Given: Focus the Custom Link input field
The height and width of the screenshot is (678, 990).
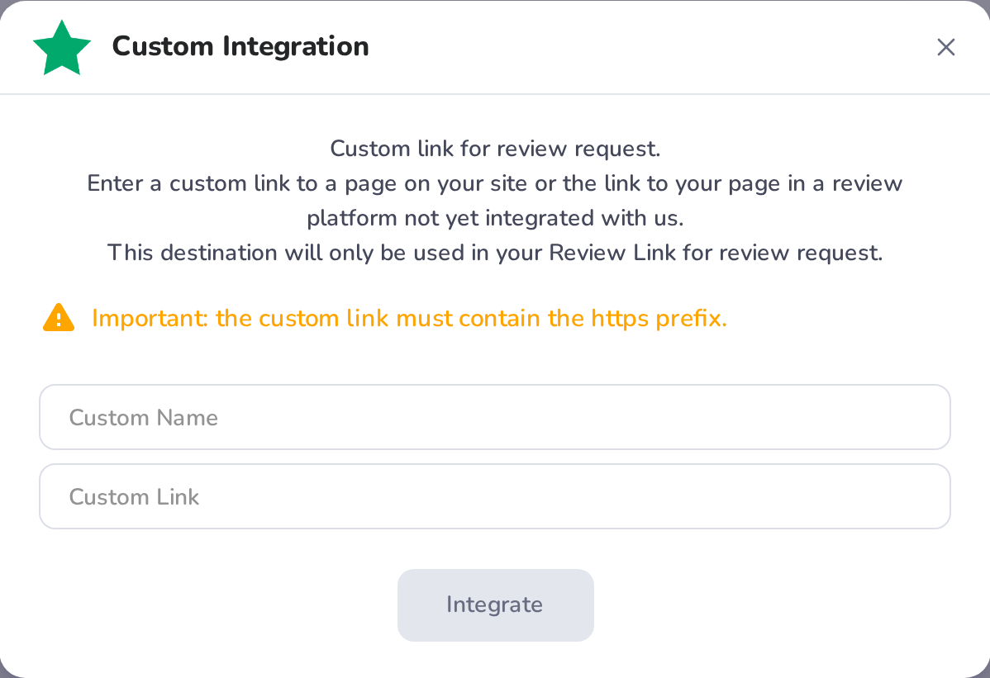Looking at the screenshot, I should tap(495, 496).
